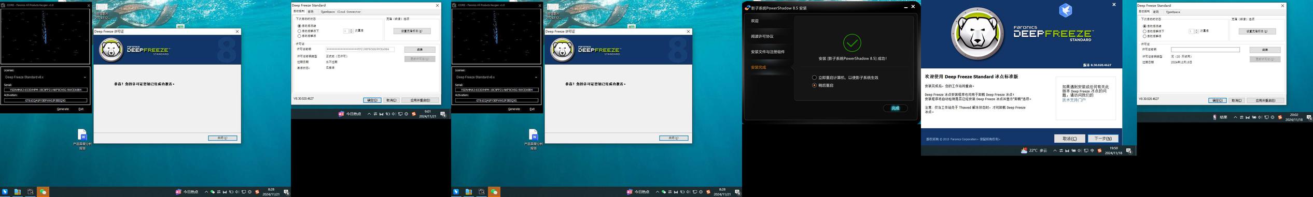
Task: Click 应用并重启 in the licensed Deep Freeze window
Action: point(420,100)
